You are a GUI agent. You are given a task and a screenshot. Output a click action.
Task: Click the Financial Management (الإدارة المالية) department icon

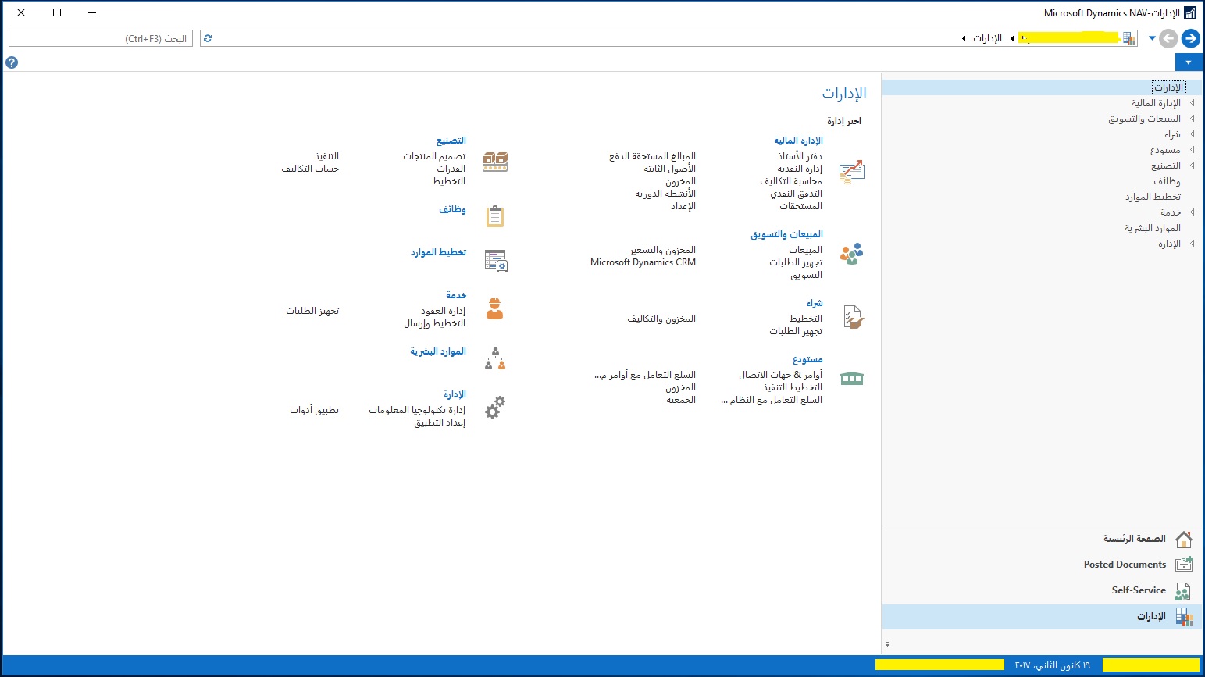851,172
